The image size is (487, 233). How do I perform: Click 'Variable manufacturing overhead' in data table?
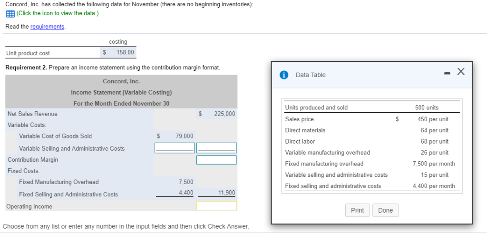tap(327, 153)
